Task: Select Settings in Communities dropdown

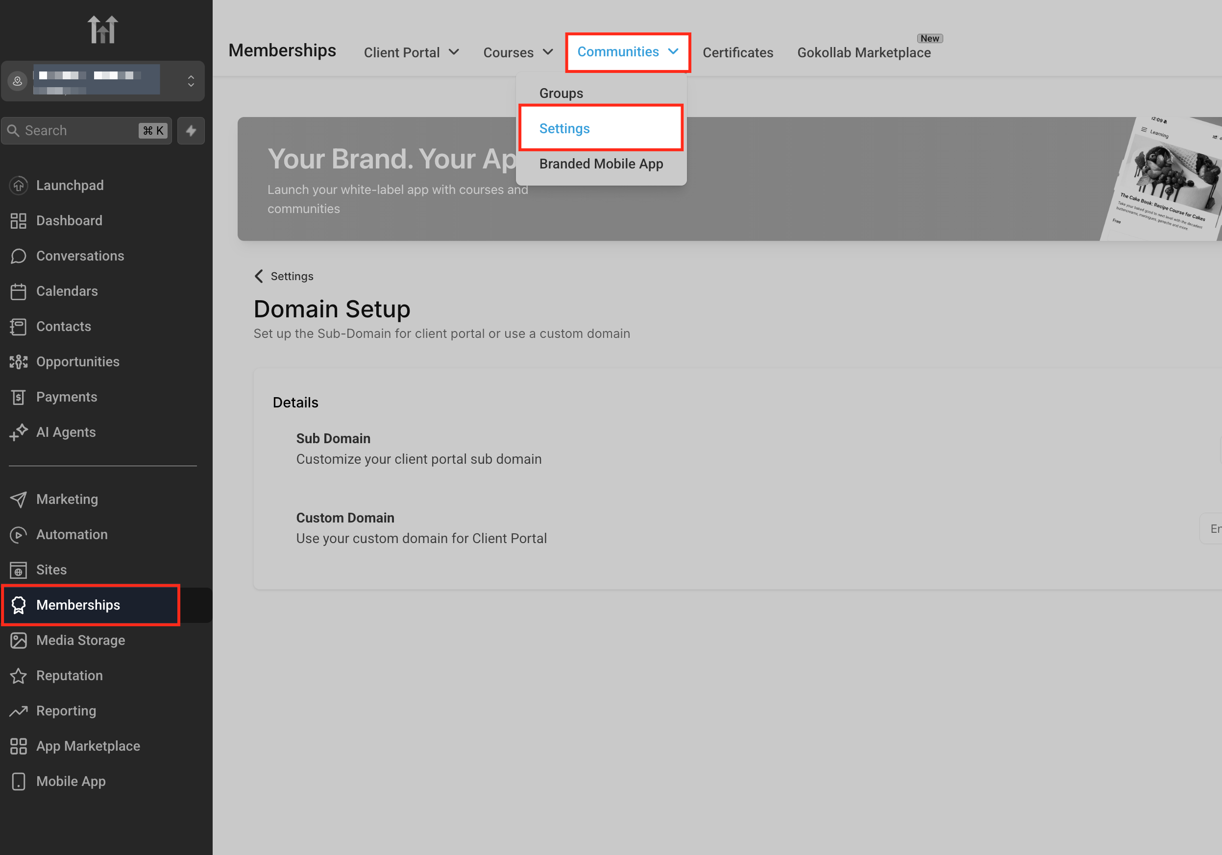Action: tap(564, 128)
